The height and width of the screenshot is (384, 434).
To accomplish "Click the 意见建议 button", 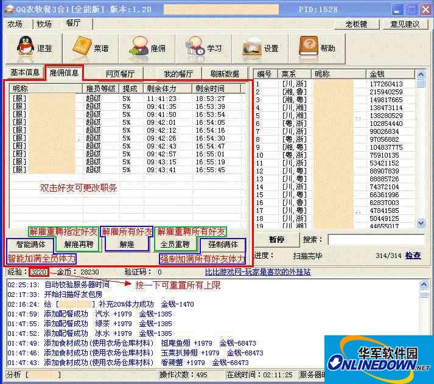I will [x=405, y=24].
